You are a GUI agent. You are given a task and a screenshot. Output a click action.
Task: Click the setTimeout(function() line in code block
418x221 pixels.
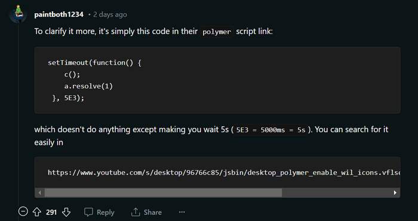[x=94, y=63]
